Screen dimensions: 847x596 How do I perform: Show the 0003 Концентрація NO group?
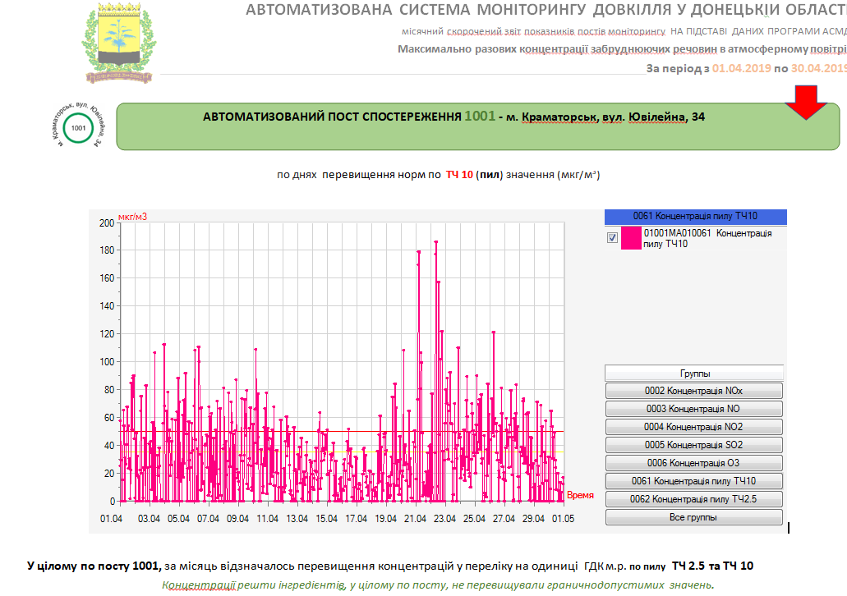(x=693, y=409)
